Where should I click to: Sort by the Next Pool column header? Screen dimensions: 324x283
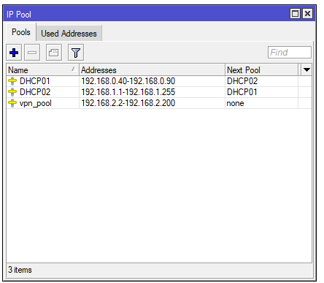pyautogui.click(x=262, y=70)
